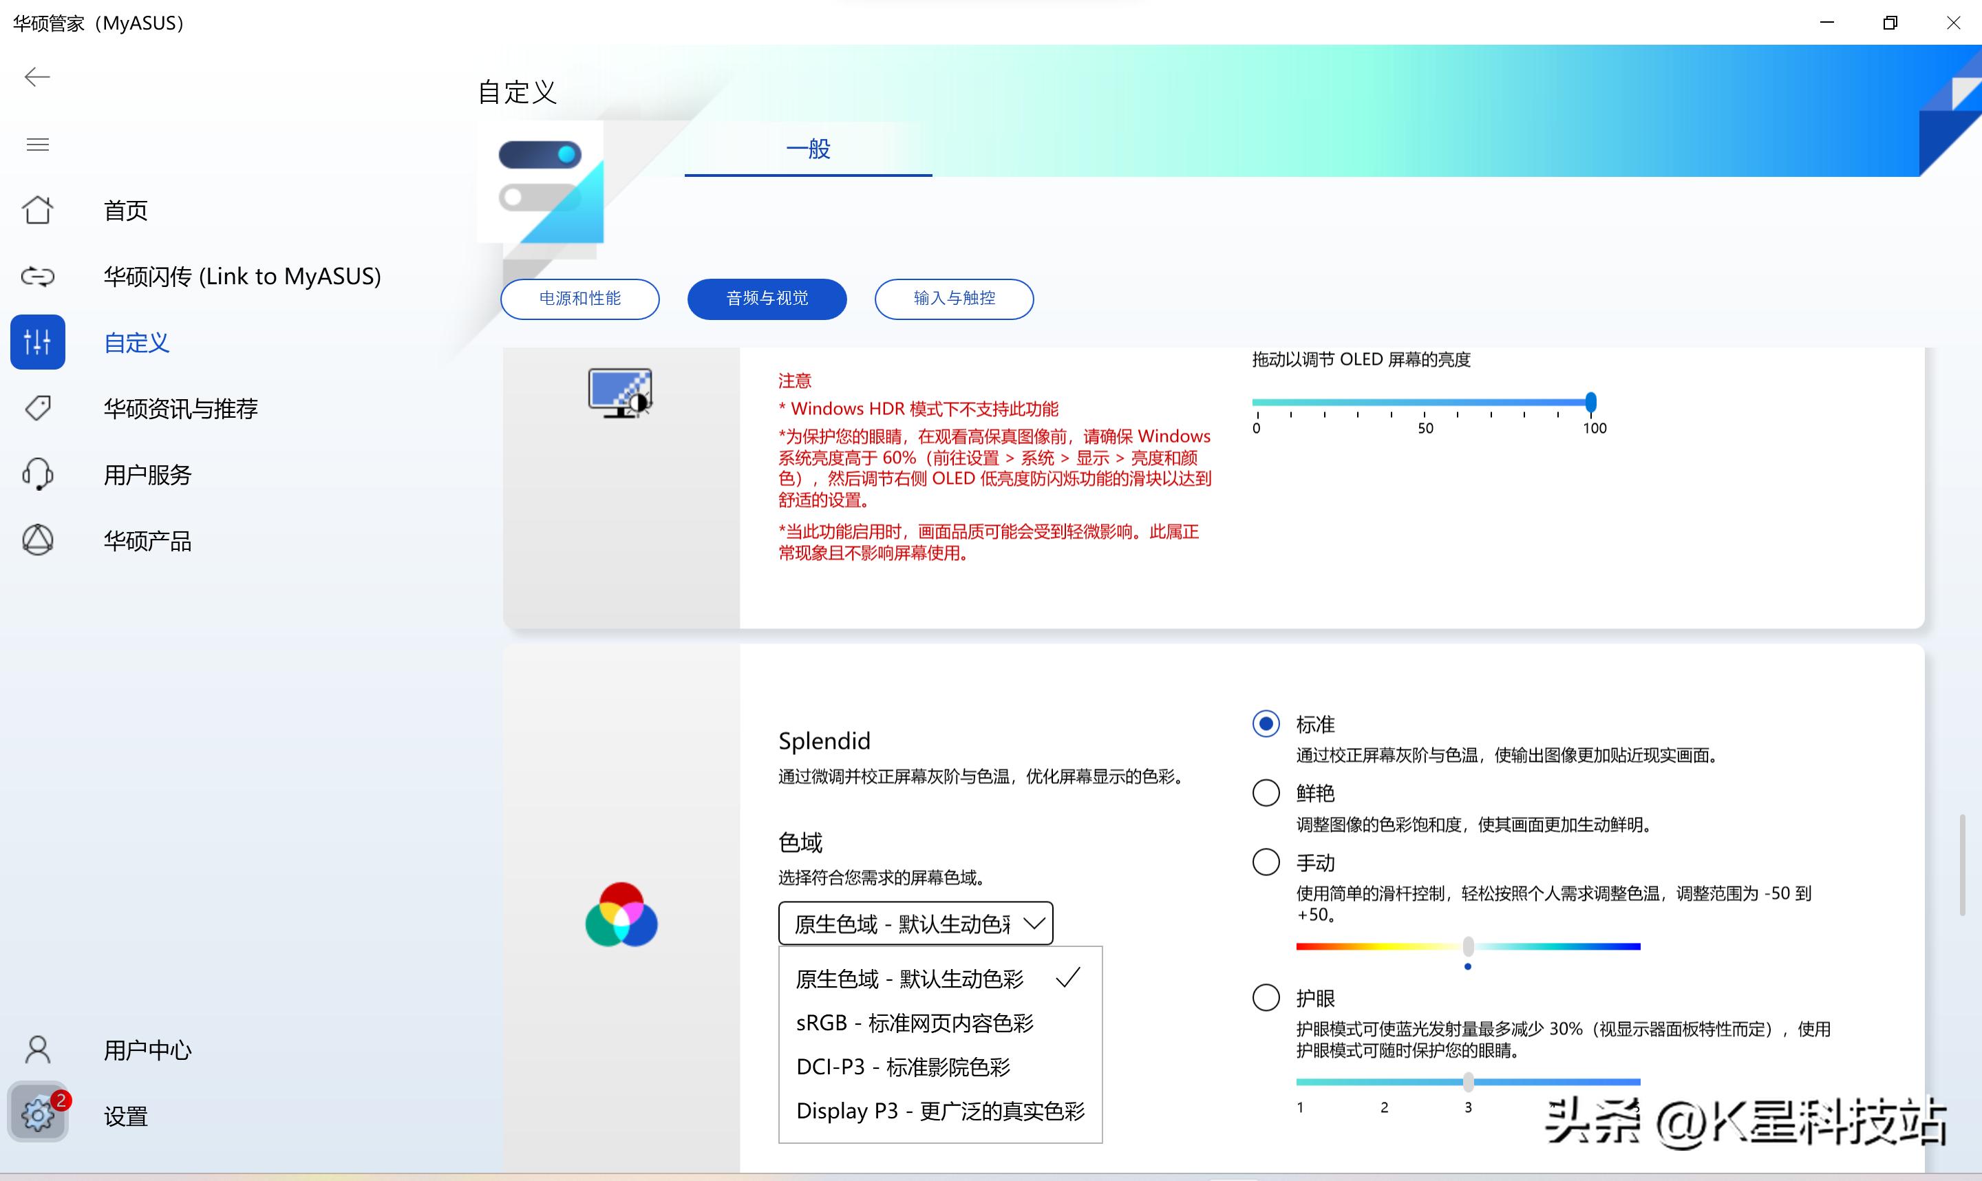Click the 用户中心 person icon
1982x1181 pixels.
coord(37,1049)
